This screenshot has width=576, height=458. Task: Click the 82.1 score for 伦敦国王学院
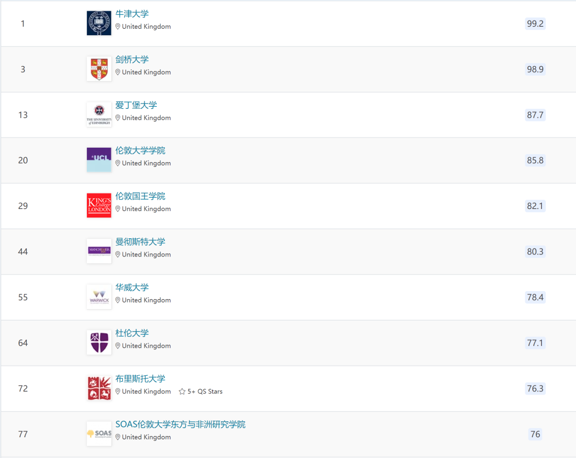click(x=535, y=206)
